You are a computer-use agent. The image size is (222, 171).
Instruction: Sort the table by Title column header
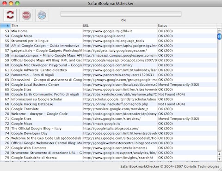[46, 26]
